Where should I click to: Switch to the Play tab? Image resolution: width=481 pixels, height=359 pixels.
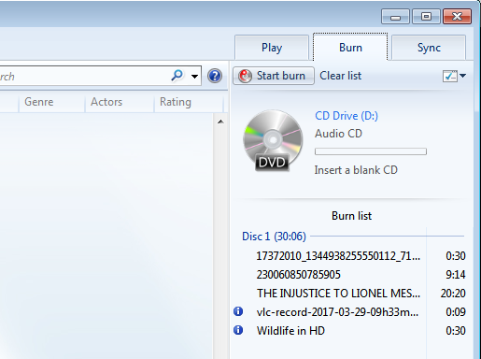pos(272,48)
